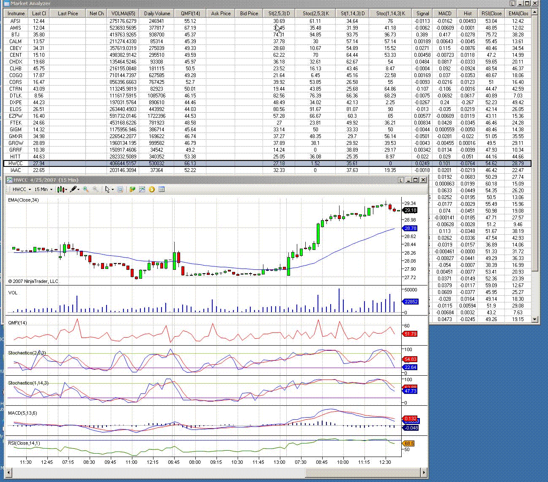The image size is (548, 482).
Task: Open the 15 Min interval dropdown
Action: pos(51,190)
